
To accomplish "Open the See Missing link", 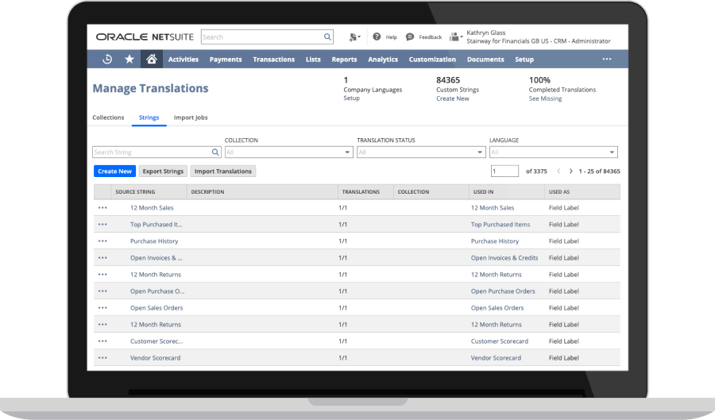I will pos(545,98).
